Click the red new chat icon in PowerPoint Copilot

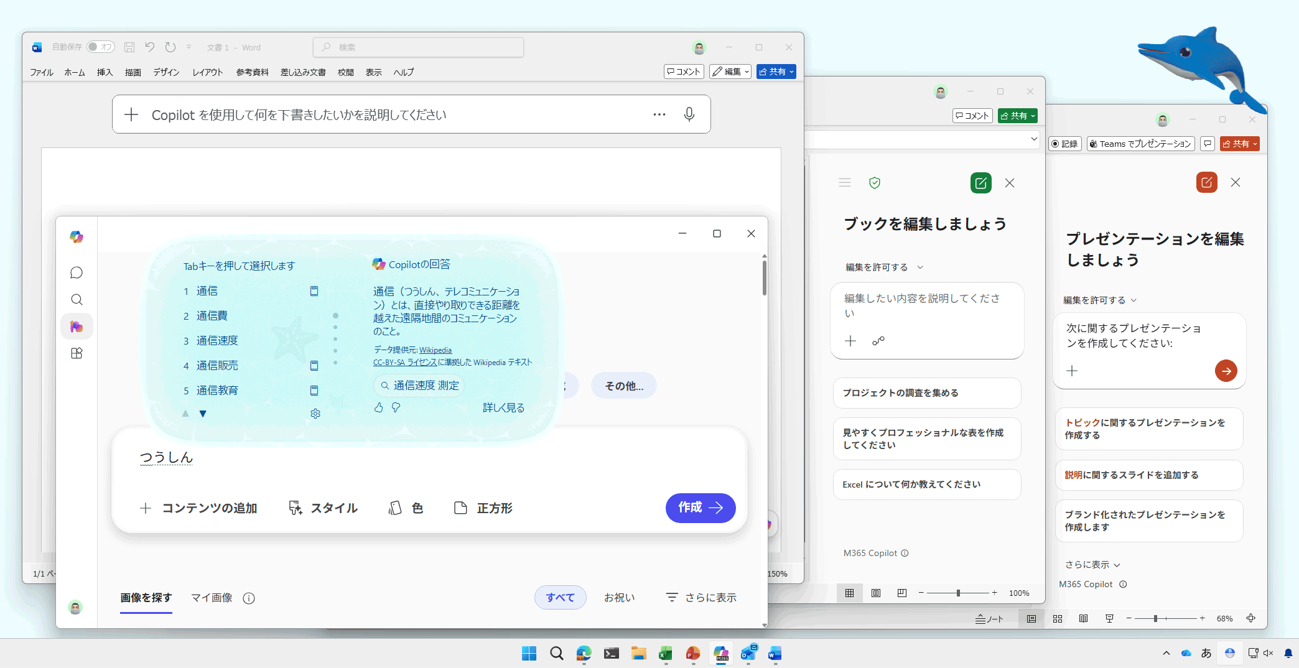[x=1207, y=182]
